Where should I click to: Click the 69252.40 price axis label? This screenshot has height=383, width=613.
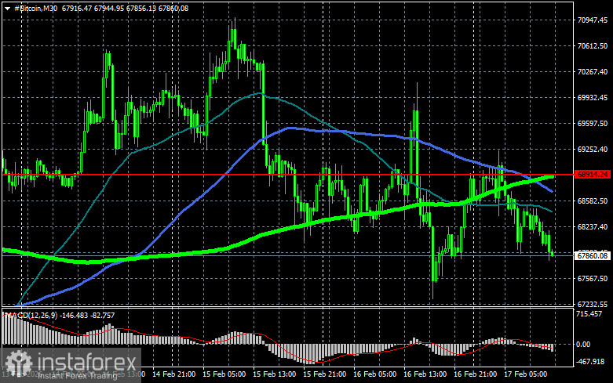click(593, 149)
